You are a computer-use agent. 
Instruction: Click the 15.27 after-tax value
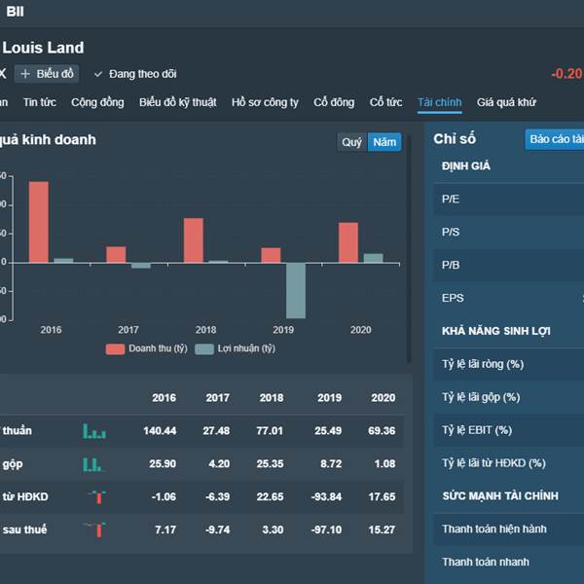pos(382,529)
